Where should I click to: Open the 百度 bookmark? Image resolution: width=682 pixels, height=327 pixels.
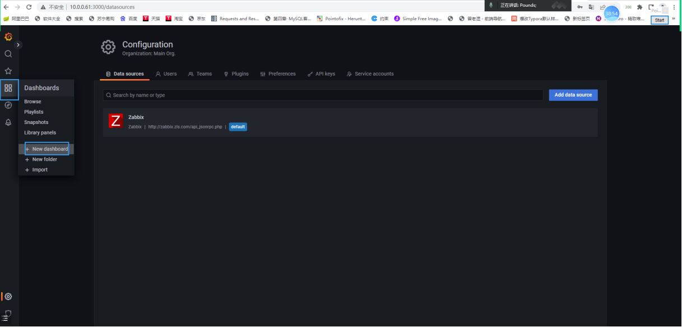(128, 19)
